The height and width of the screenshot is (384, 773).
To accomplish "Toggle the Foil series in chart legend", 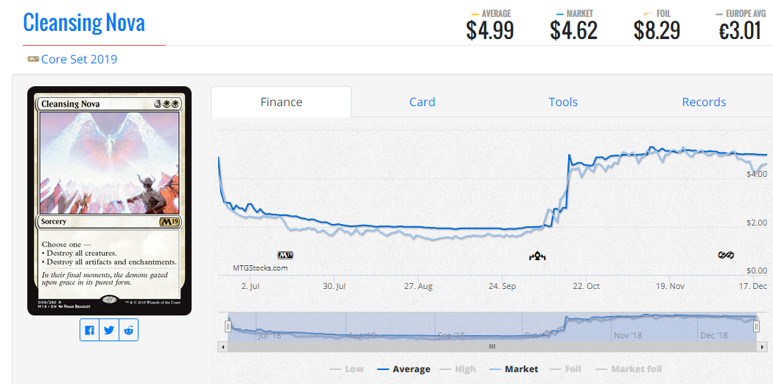I will point(566,369).
